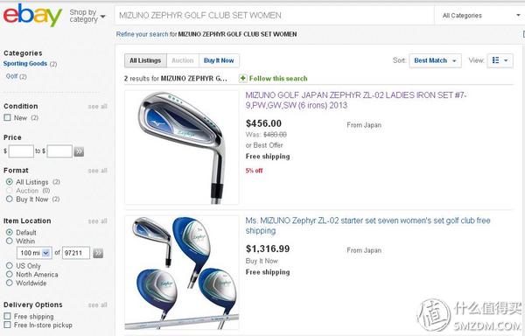This screenshot has width=525, height=336.
Task: Open the Zephyr iron set product image
Action: tap(182, 147)
